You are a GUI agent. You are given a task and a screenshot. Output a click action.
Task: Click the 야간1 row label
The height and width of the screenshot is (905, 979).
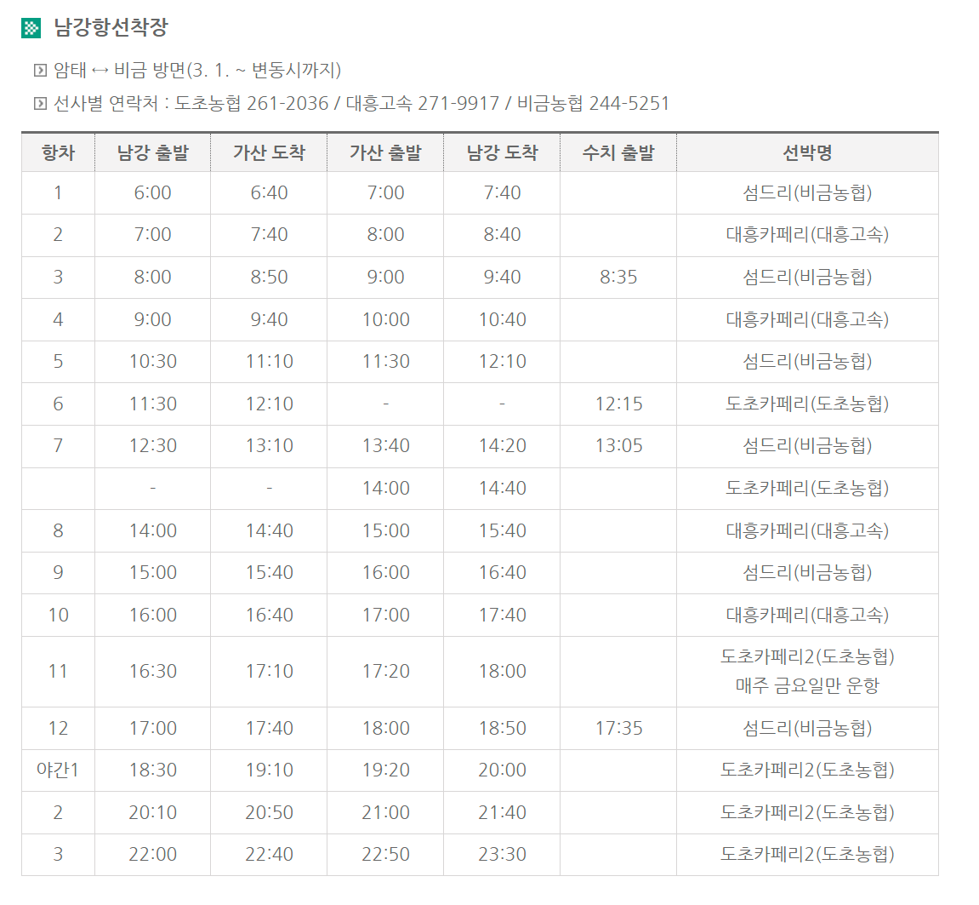57,770
